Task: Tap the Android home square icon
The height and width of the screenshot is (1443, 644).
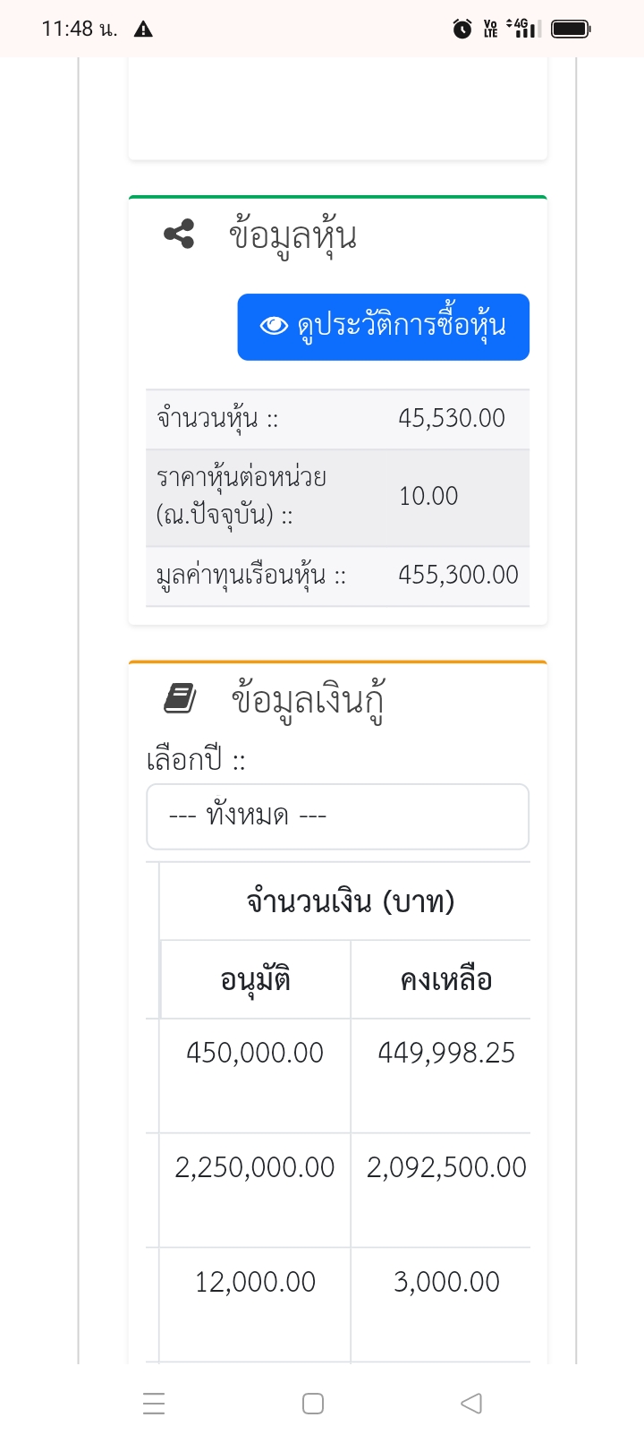Action: (313, 1403)
